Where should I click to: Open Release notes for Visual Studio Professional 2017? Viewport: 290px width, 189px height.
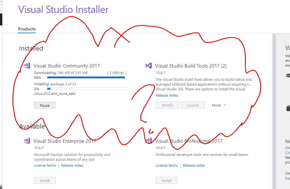coord(194,165)
